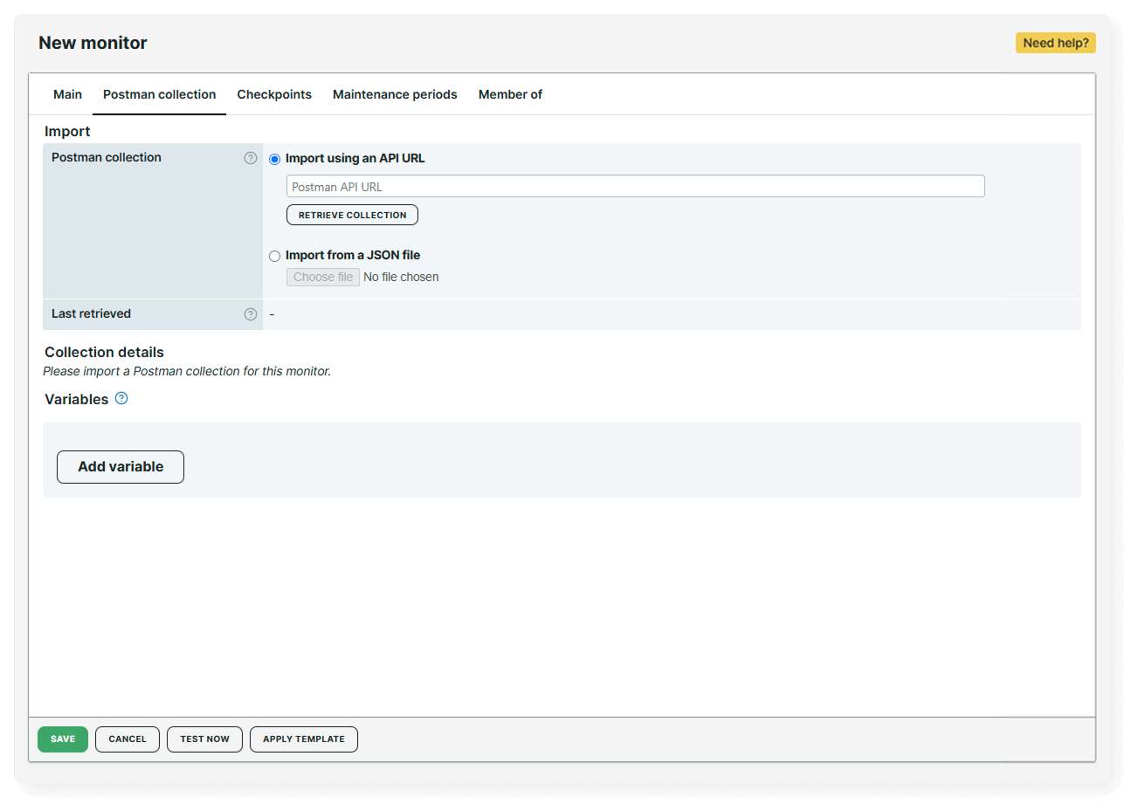Open the Maintenance periods tab
1138x811 pixels.
coord(395,93)
